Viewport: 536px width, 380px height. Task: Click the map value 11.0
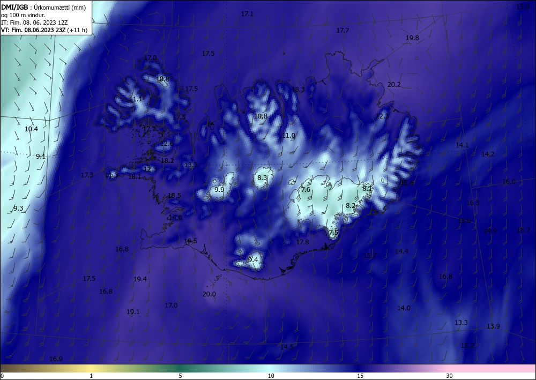(x=288, y=136)
